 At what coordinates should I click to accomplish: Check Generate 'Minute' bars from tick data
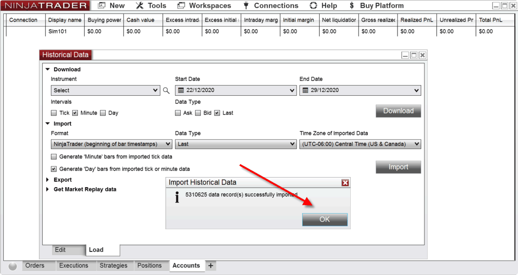54,157
